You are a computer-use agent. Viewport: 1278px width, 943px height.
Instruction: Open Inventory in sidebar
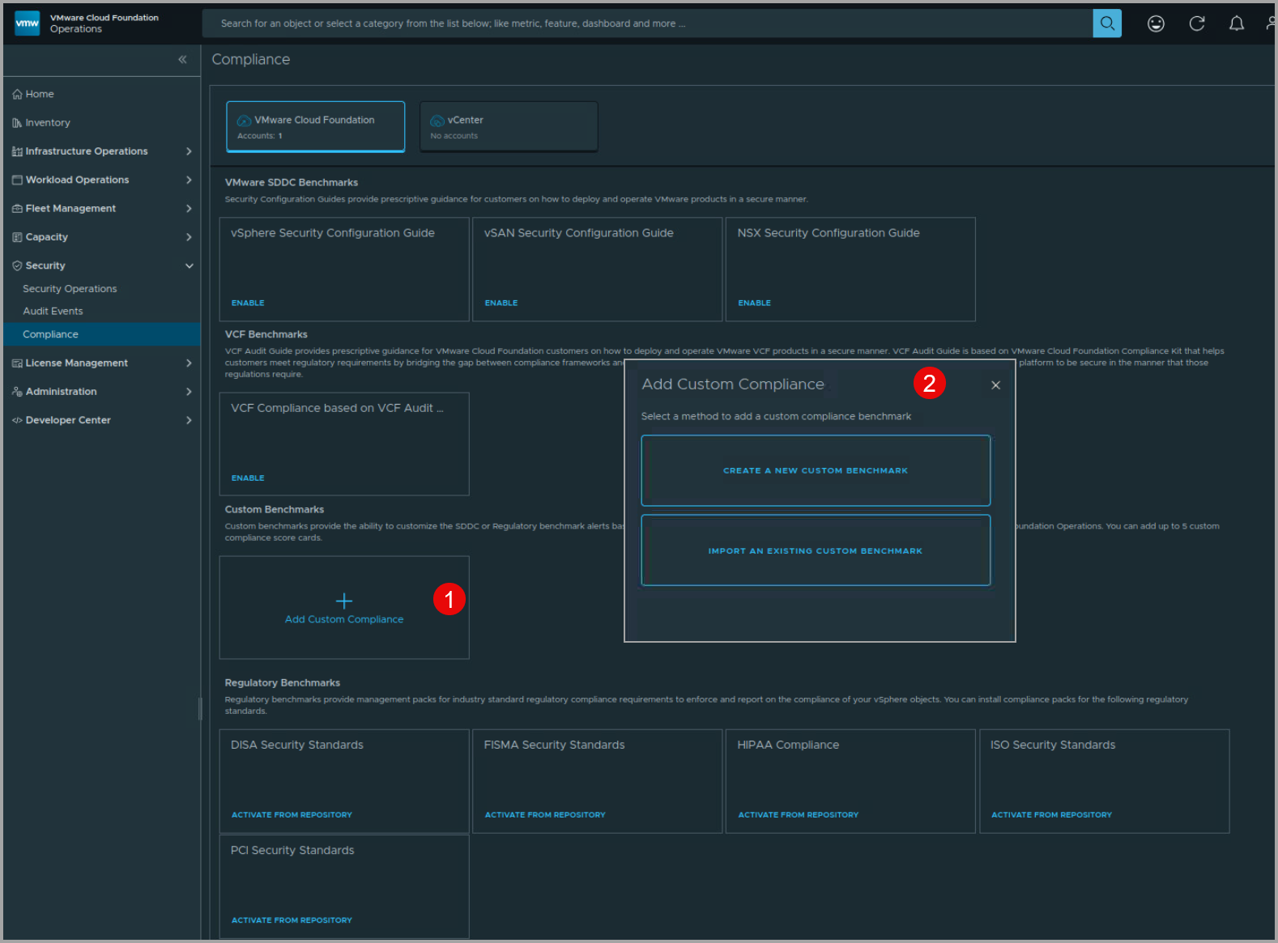pyautogui.click(x=48, y=123)
